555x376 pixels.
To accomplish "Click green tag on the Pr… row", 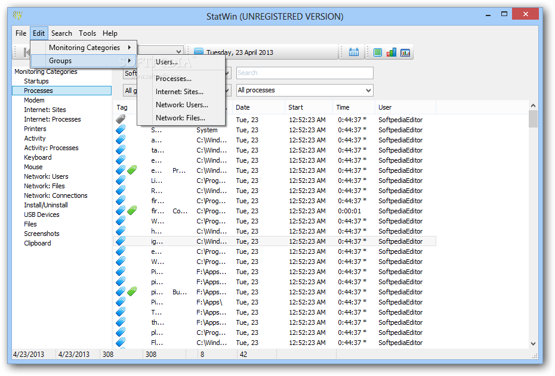I will [132, 170].
